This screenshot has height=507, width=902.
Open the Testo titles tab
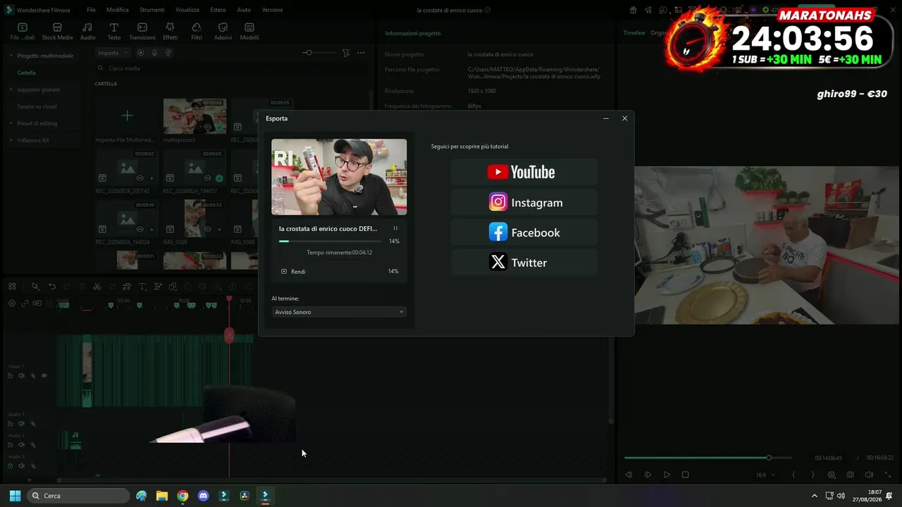click(x=113, y=31)
